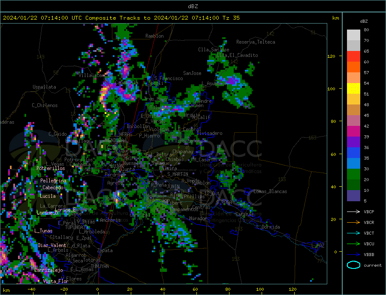
Task: Click the 'Clla.El_Cavadito' map label
Action: pyautogui.click(x=237, y=55)
